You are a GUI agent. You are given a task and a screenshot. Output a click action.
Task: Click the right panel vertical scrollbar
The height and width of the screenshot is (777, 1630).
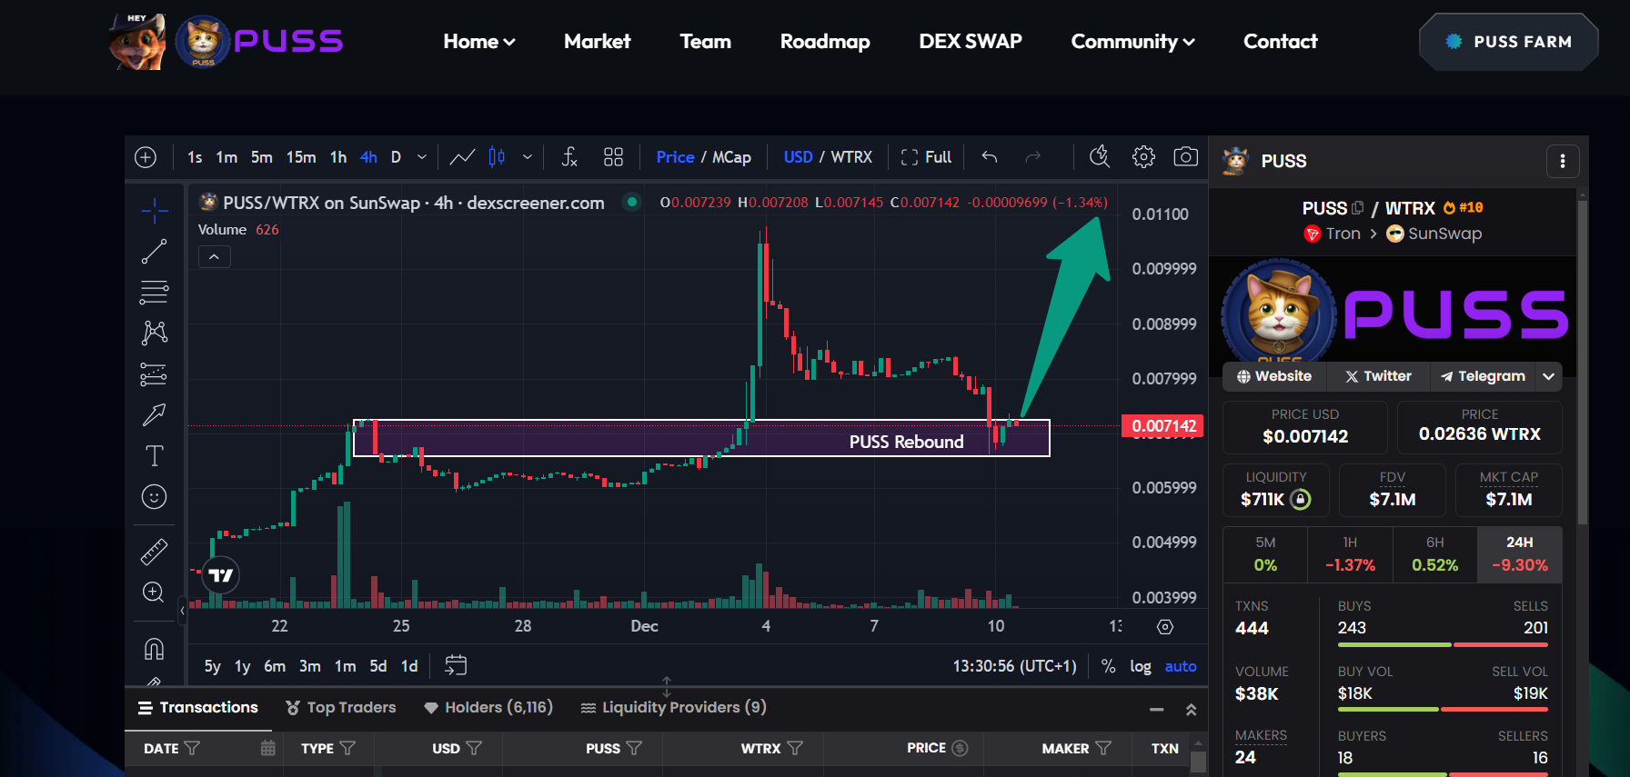pyautogui.click(x=1582, y=361)
